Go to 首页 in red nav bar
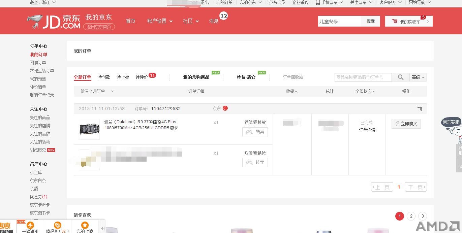 (130, 21)
